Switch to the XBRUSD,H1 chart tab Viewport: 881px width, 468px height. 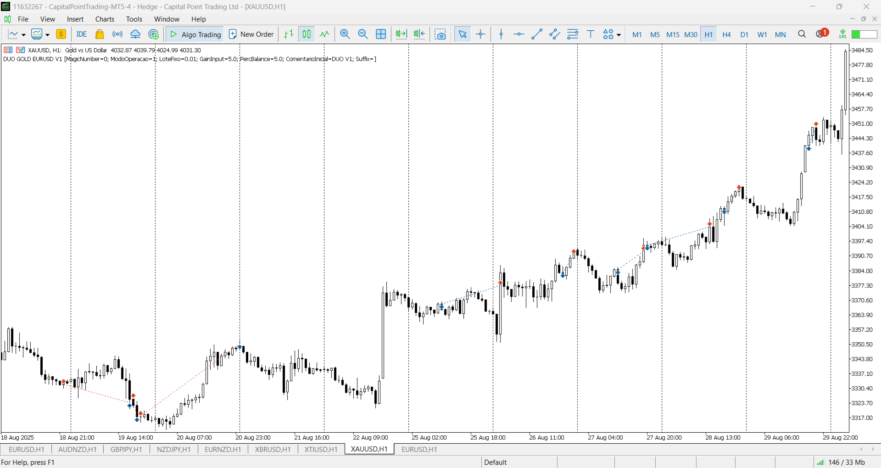[273, 450]
